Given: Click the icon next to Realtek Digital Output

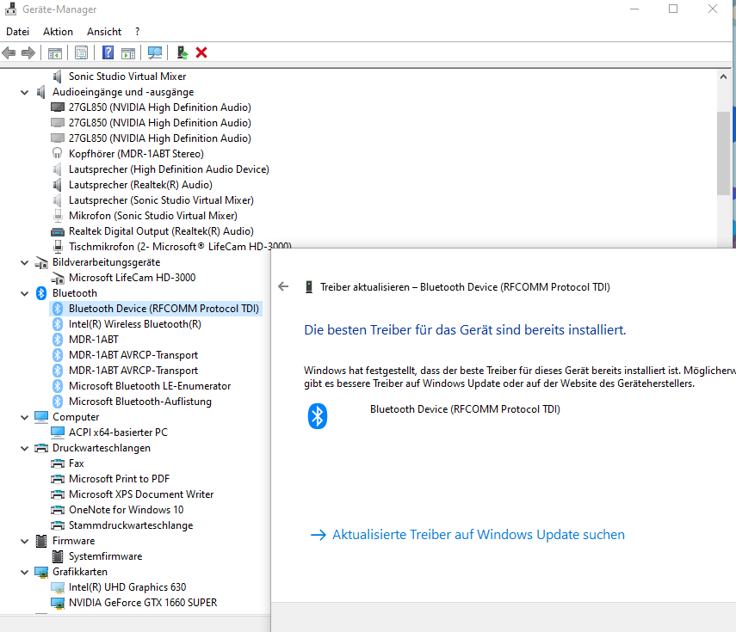Looking at the screenshot, I should point(58,231).
